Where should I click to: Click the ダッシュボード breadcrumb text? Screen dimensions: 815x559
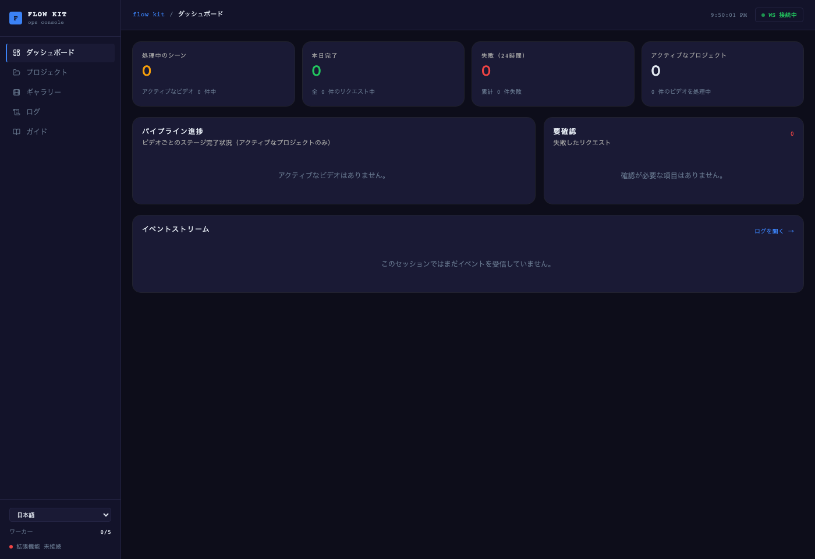pos(200,14)
